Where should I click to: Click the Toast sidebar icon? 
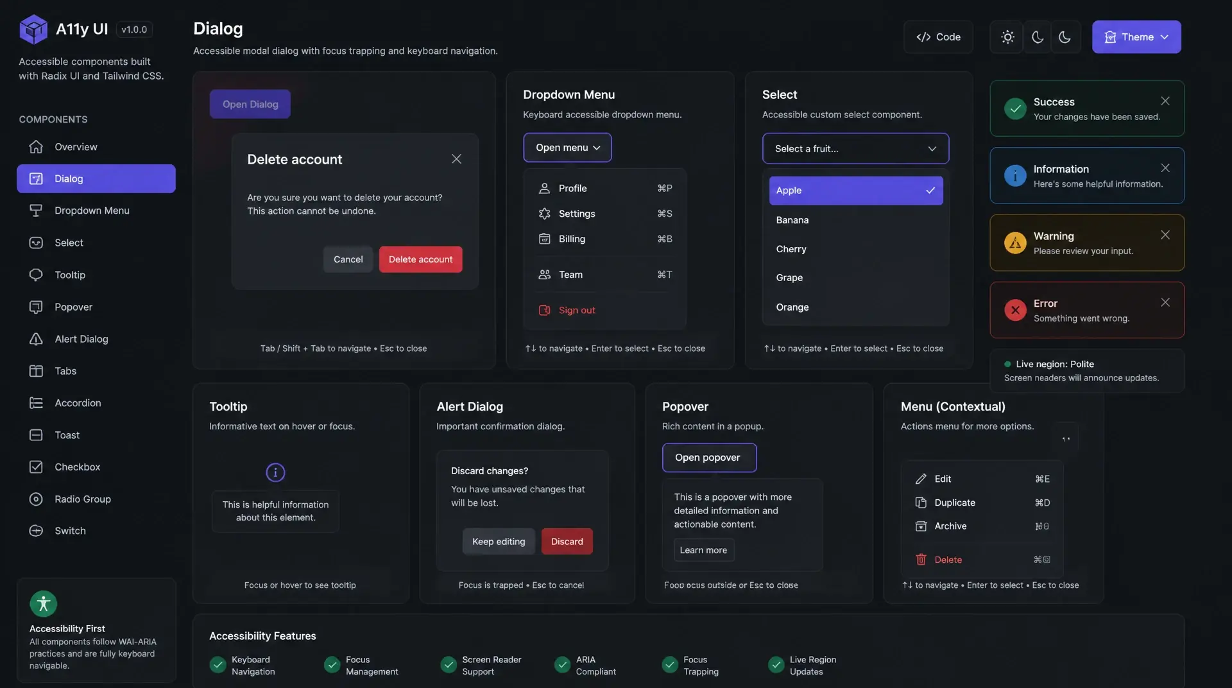click(36, 435)
